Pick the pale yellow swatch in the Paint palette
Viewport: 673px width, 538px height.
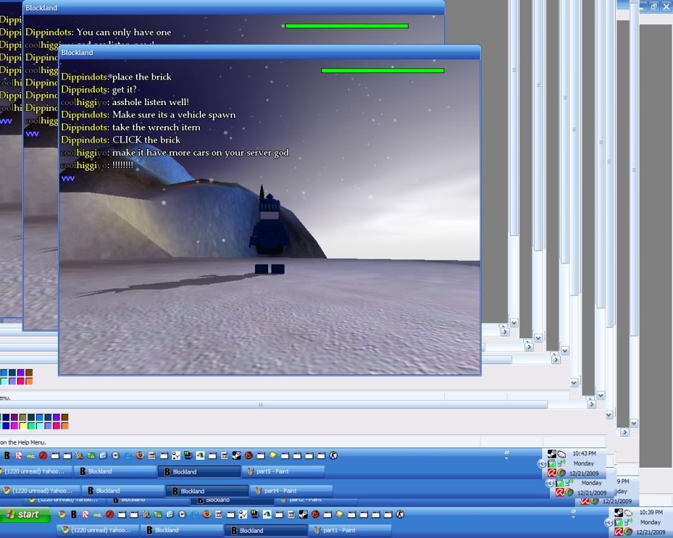tap(23, 426)
